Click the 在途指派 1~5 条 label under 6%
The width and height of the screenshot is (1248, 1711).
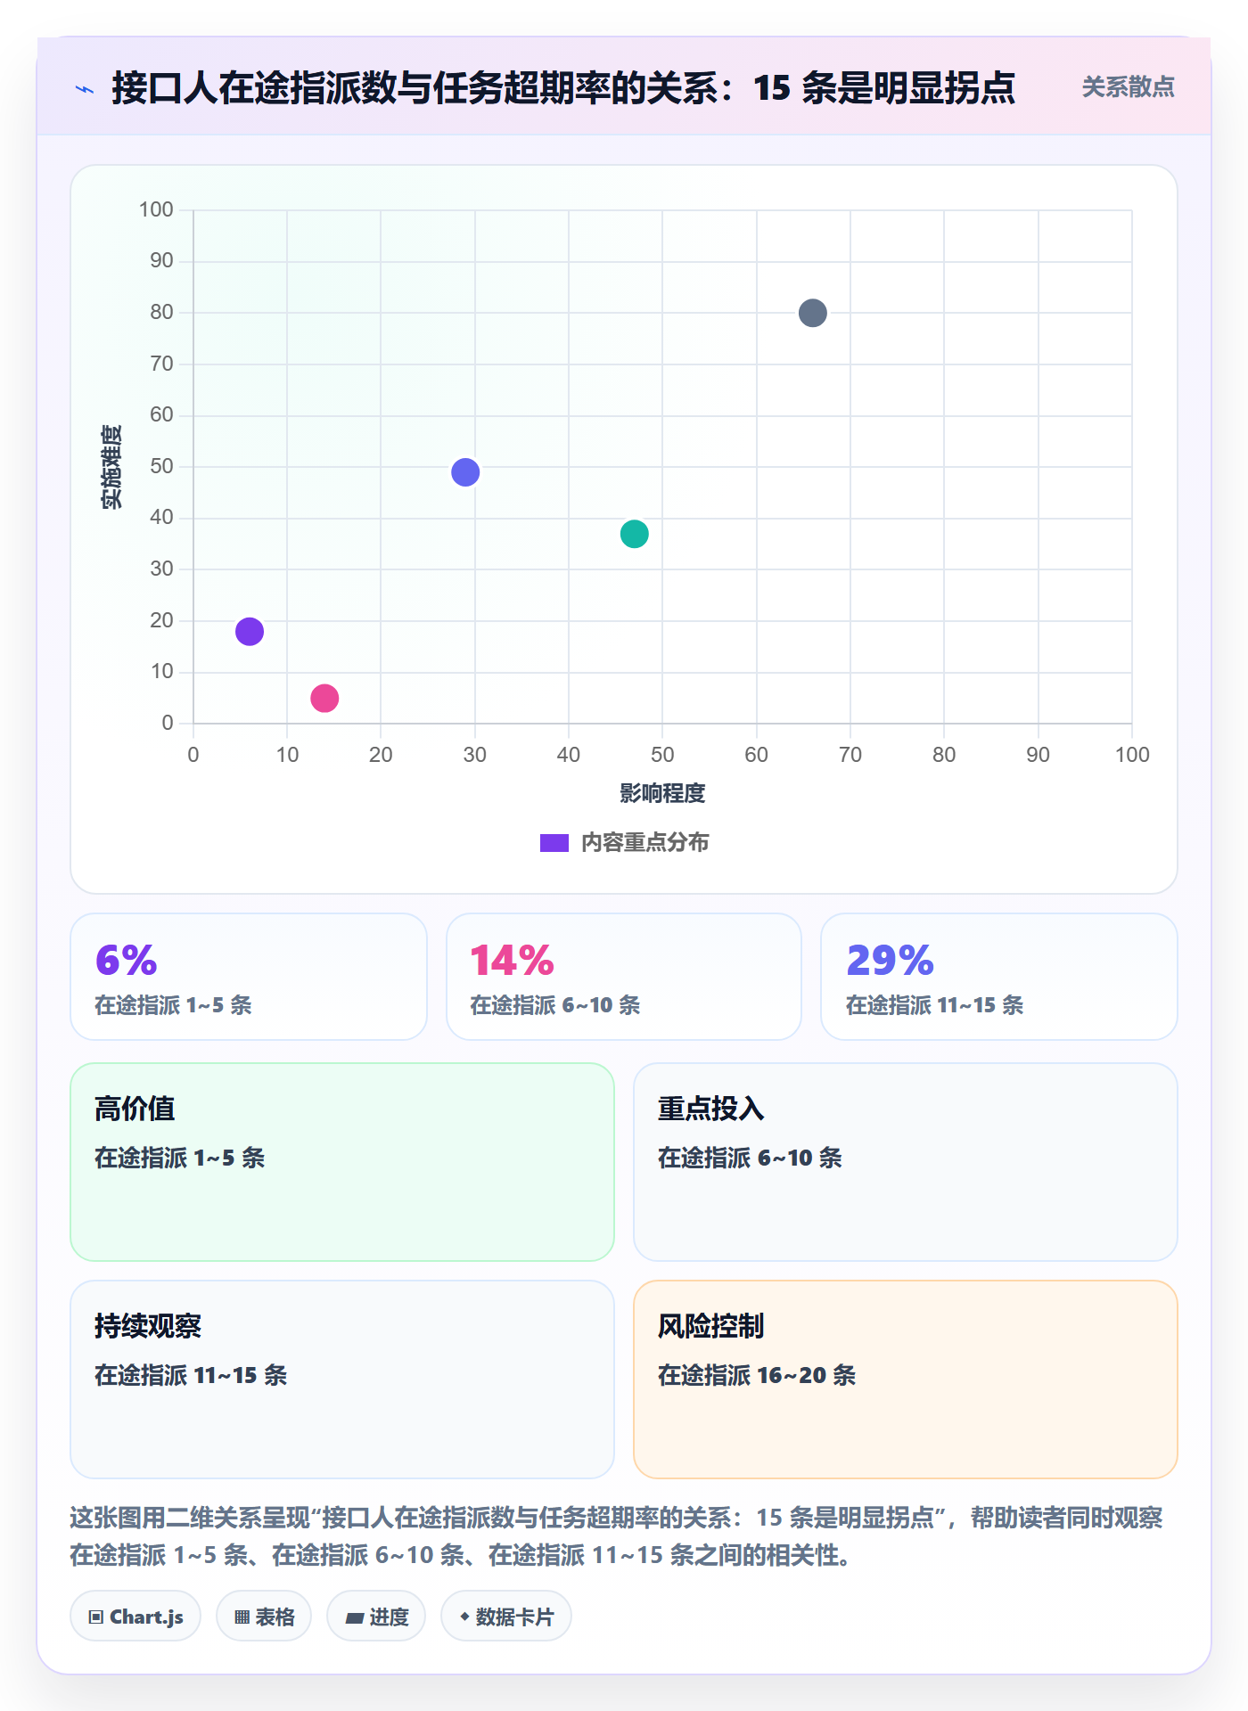(x=174, y=1005)
